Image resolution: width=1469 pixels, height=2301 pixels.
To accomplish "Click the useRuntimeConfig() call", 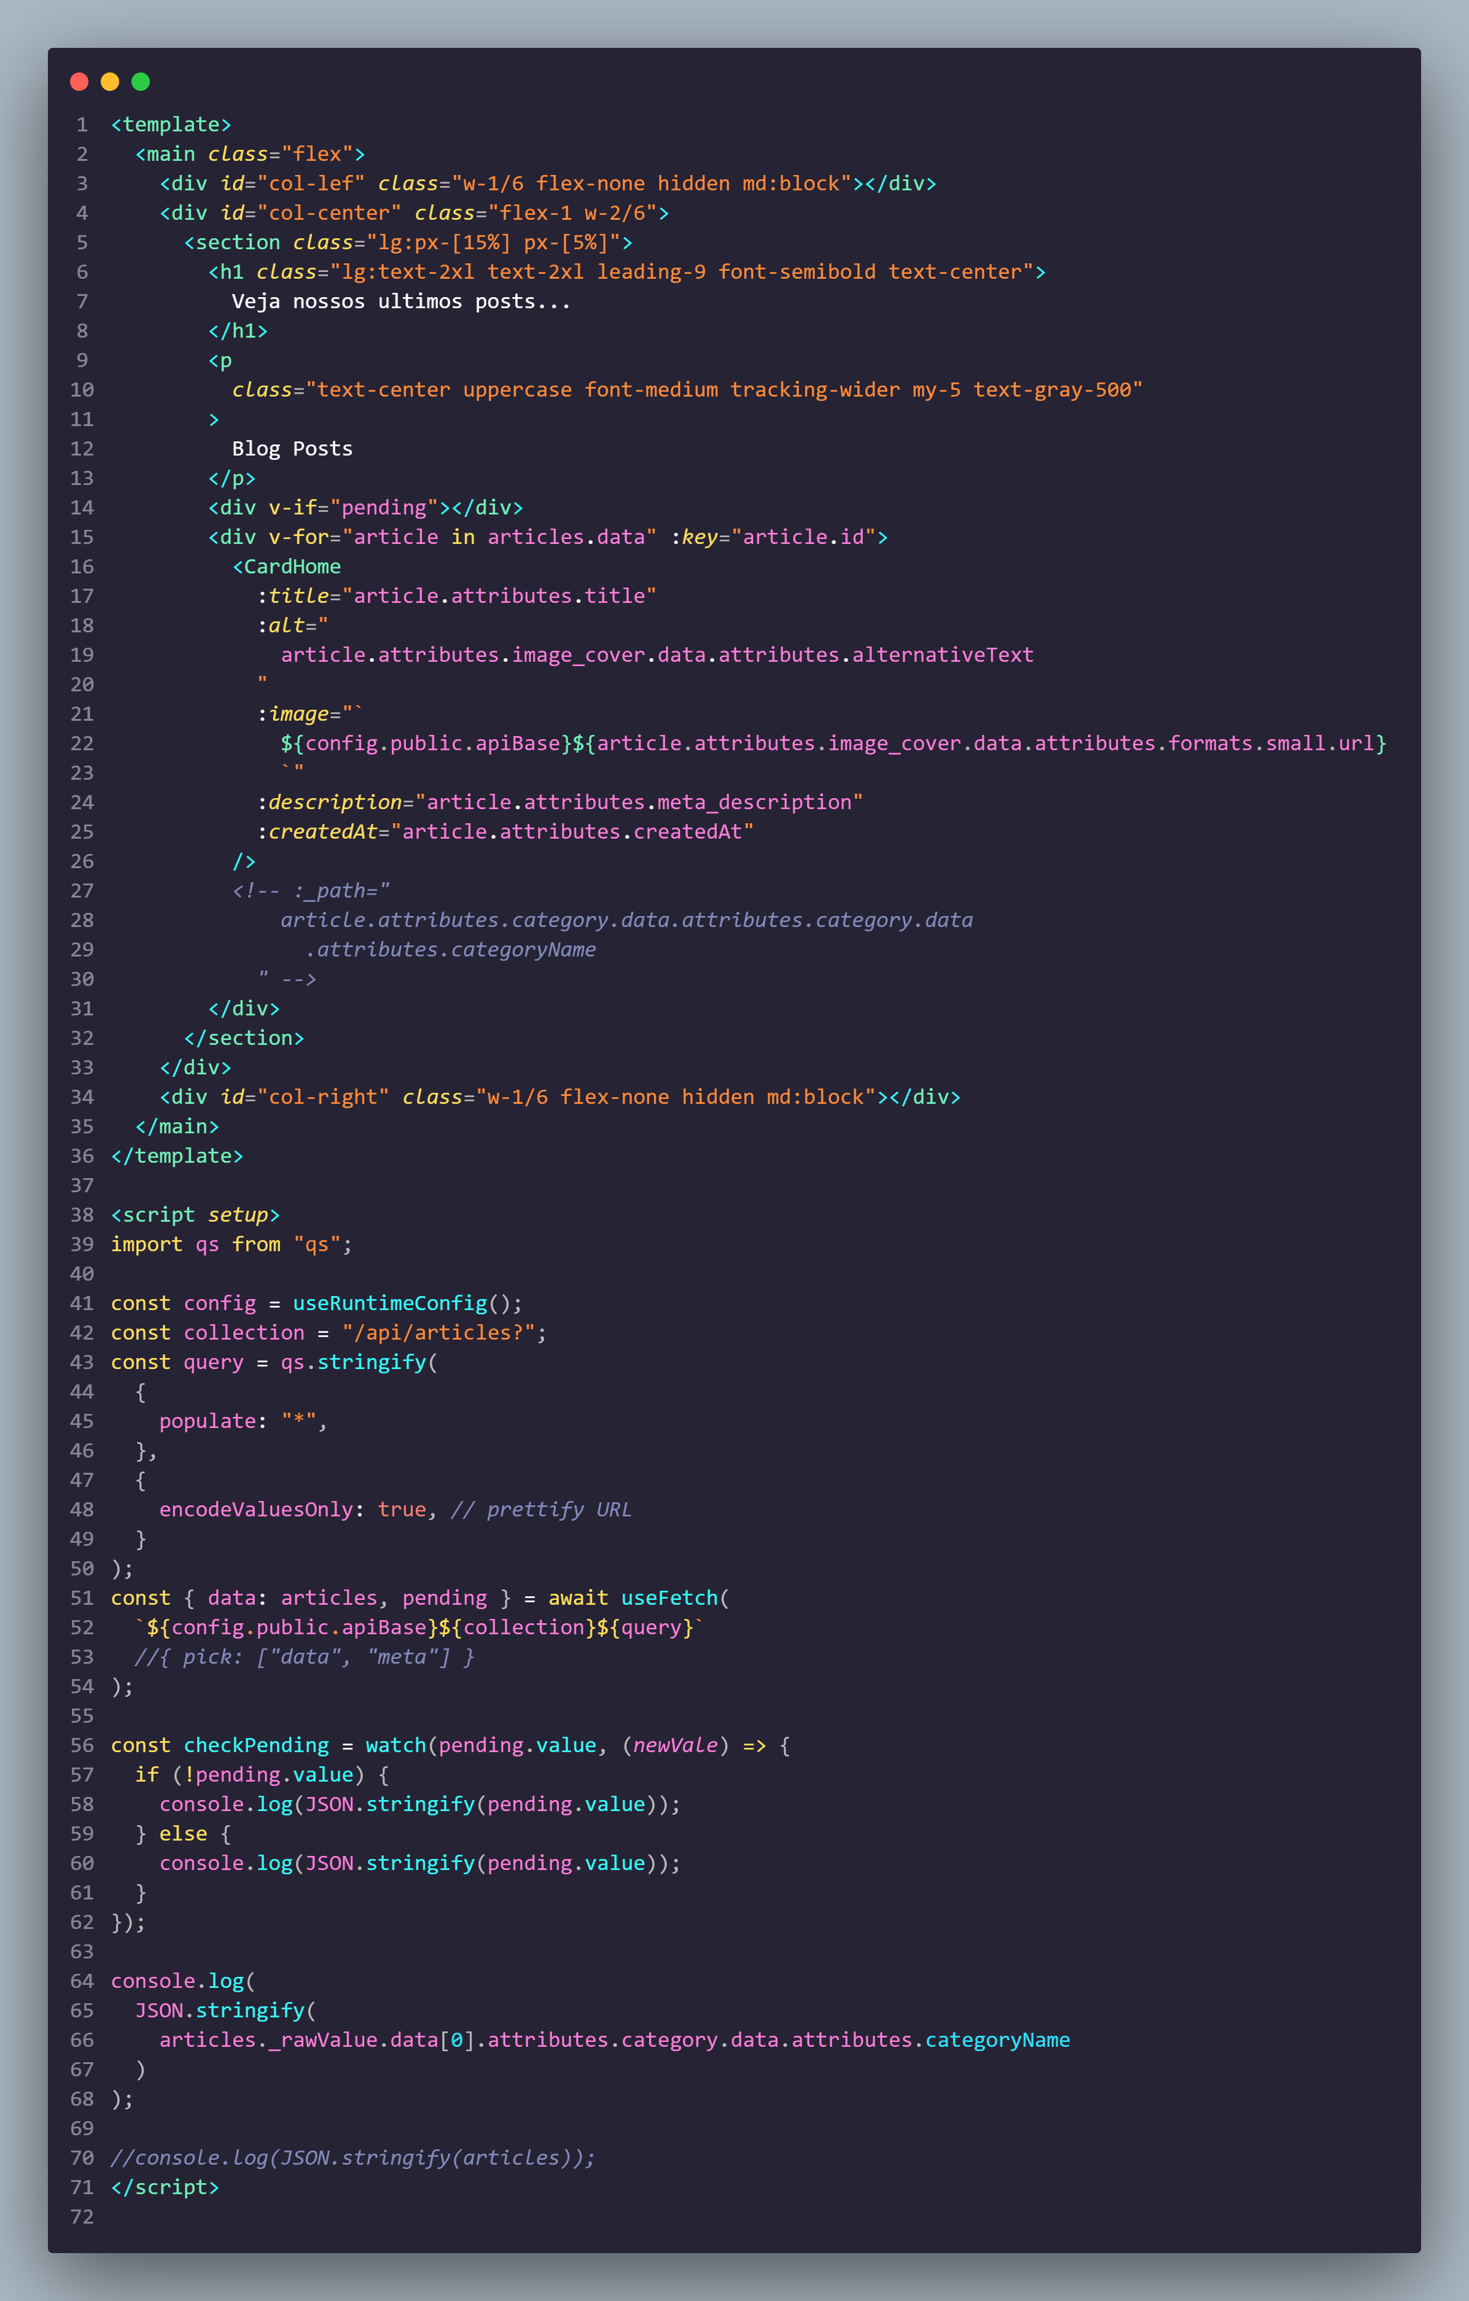I will 408,1303.
